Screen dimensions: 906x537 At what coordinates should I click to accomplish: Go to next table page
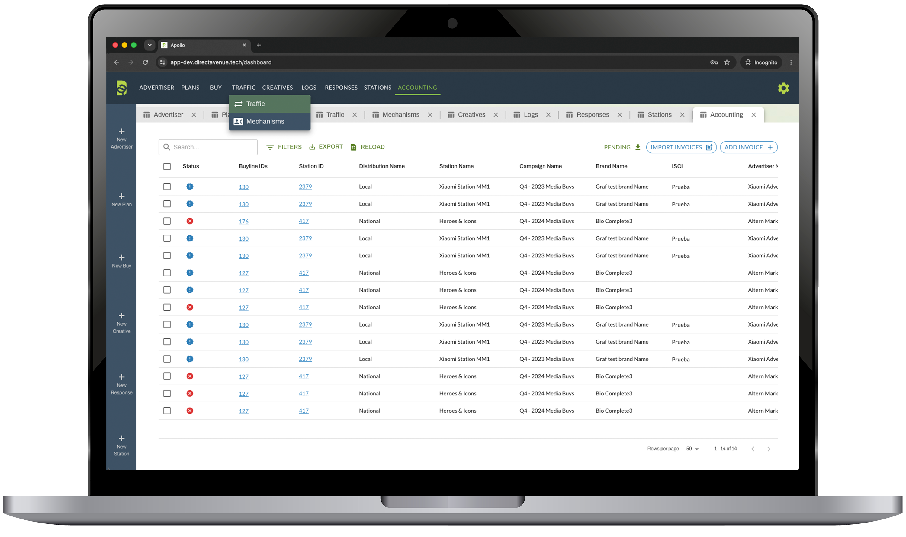(x=769, y=449)
